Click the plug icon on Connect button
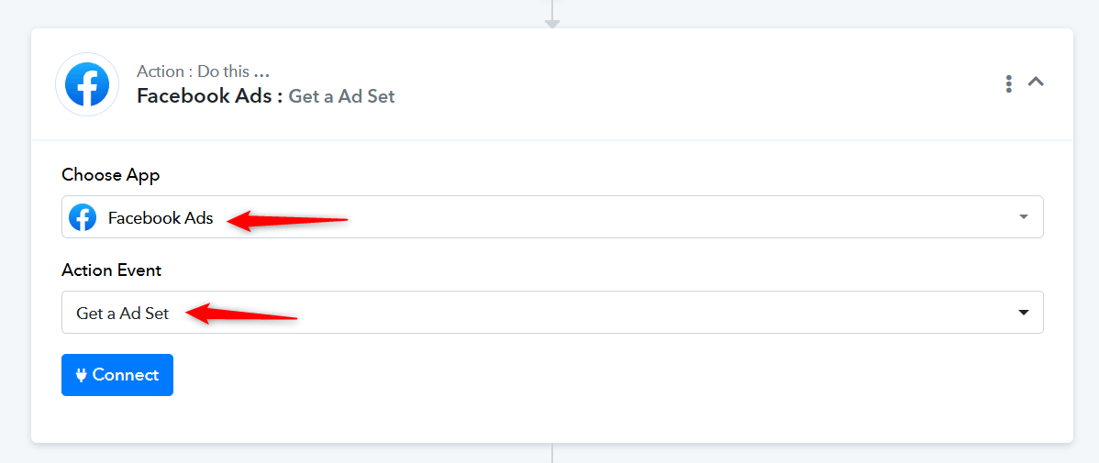 82,375
